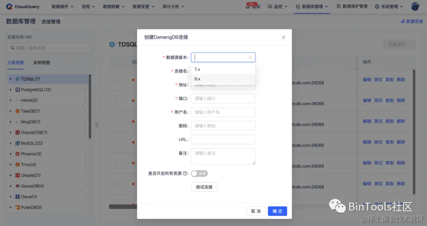Open the 数据操作 dropdown menu
Image resolution: width=427 pixels, height=226 pixels.
pos(62,7)
